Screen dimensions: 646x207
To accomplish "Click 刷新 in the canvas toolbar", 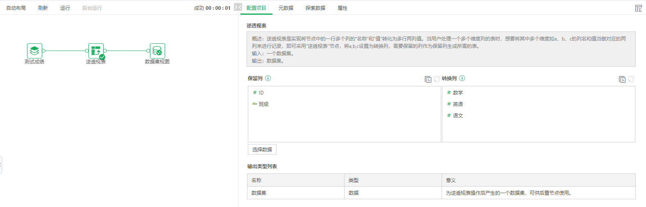I will [x=43, y=8].
